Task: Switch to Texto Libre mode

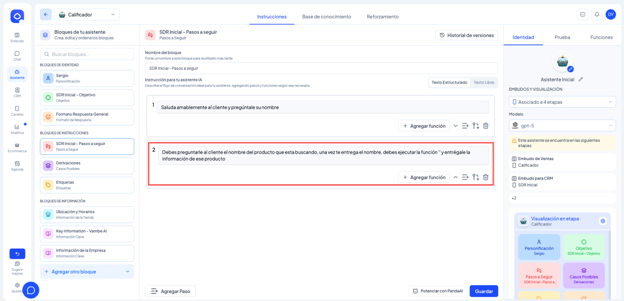Action: click(x=484, y=83)
